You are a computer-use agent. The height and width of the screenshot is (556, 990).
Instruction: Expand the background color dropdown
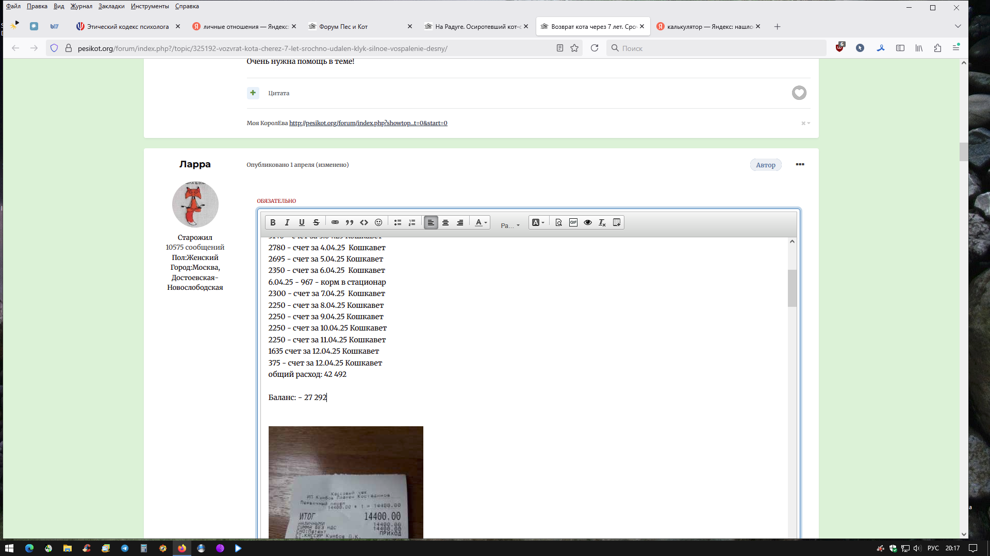pos(538,222)
